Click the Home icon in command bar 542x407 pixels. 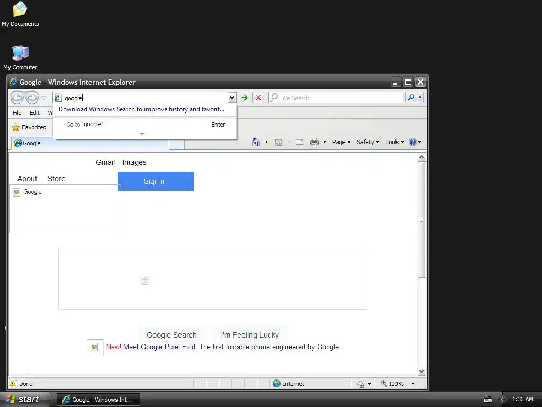click(x=256, y=142)
